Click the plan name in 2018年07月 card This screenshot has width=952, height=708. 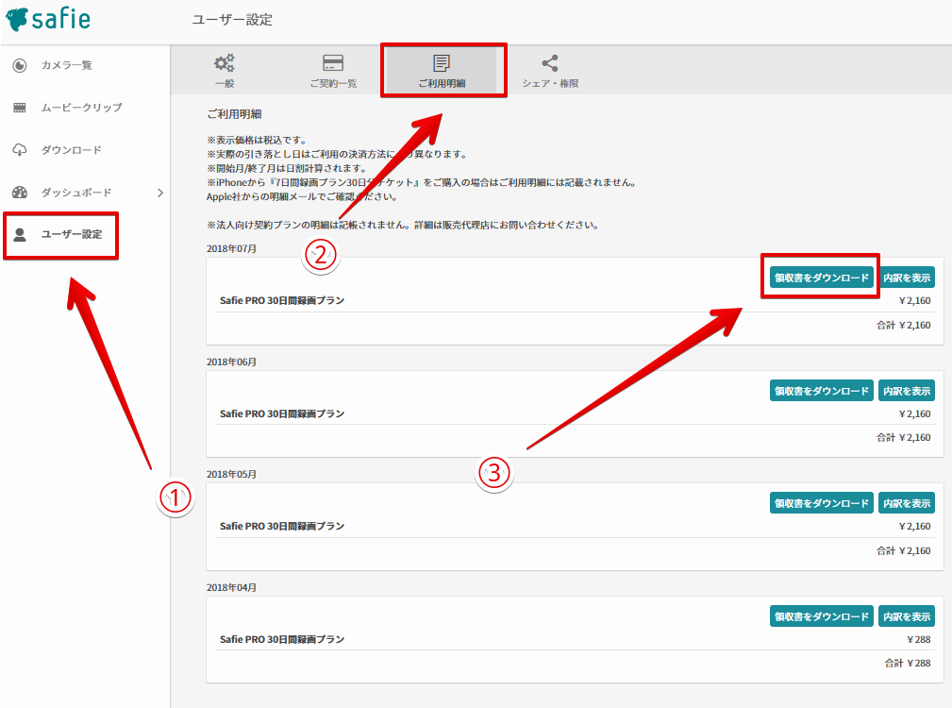[282, 300]
